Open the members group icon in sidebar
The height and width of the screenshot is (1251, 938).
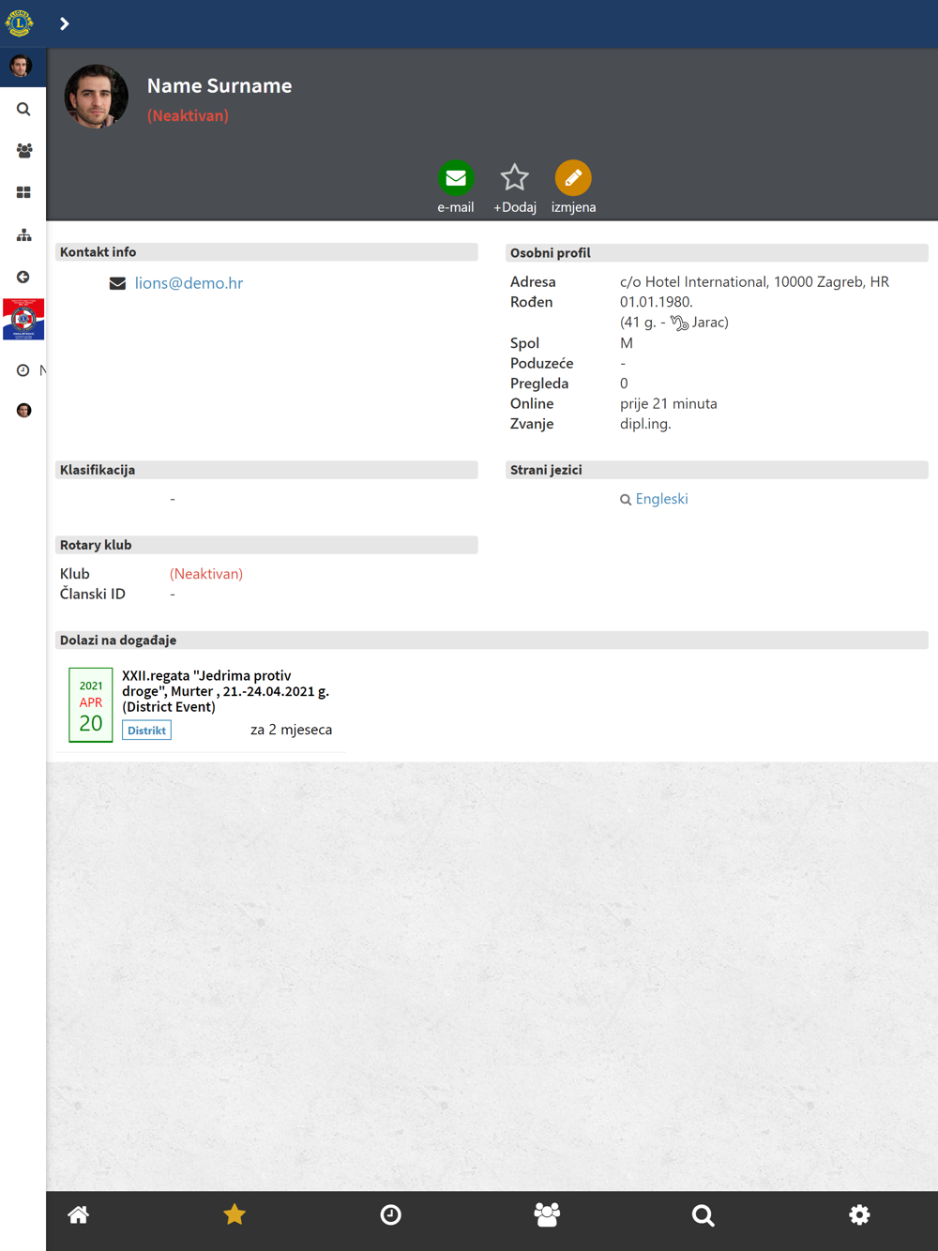point(23,150)
